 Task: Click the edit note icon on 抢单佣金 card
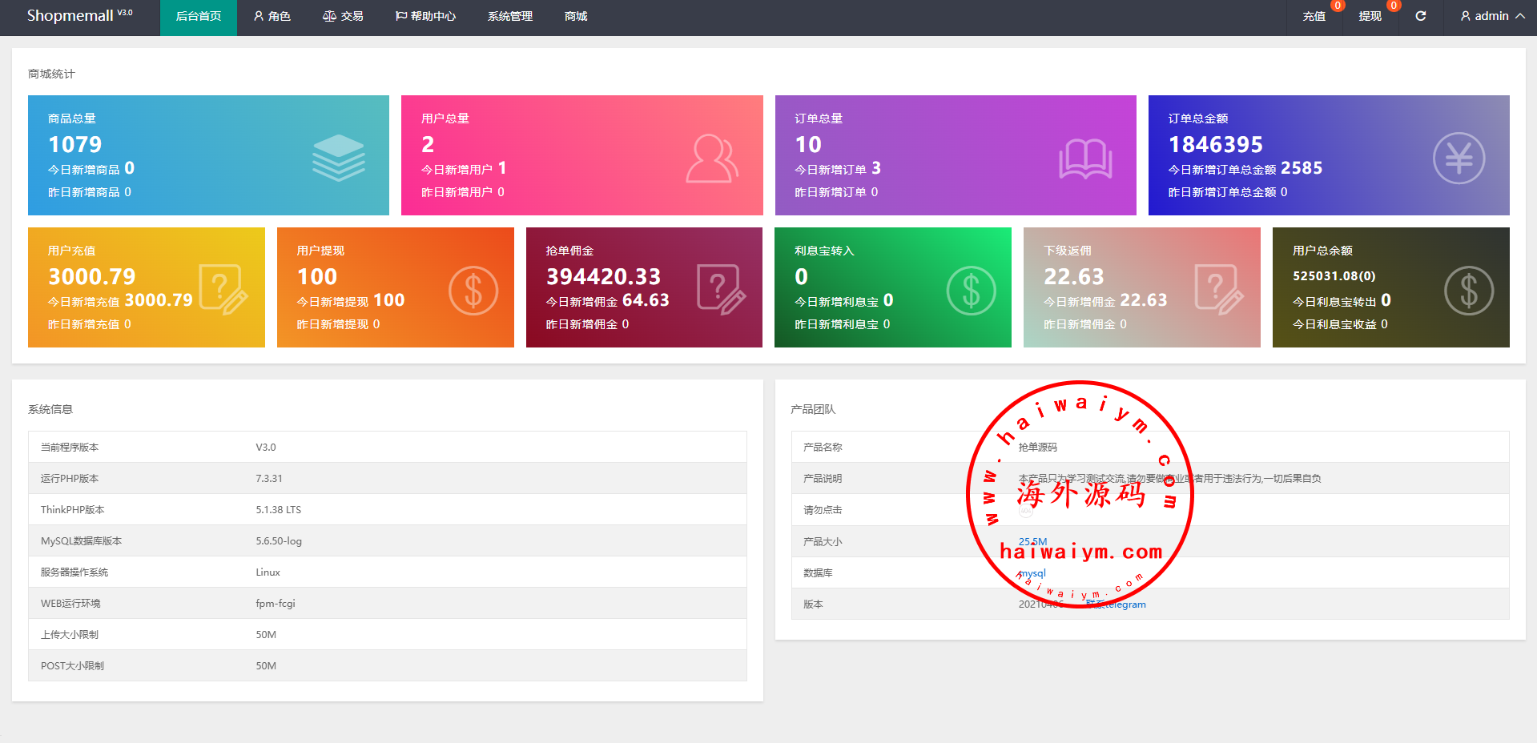(721, 289)
